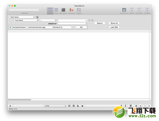The height and width of the screenshot is (121, 159).
Task: Click the Starting at field
Action: pos(66,27)
